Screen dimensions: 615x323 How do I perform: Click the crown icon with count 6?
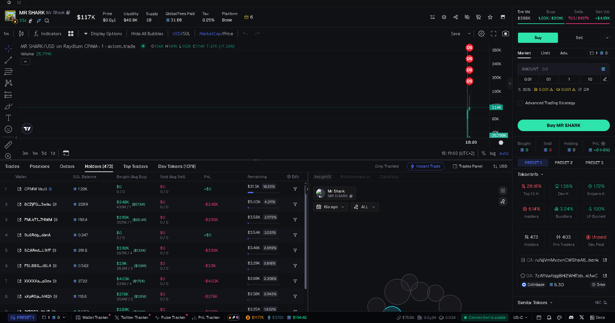click(249, 17)
